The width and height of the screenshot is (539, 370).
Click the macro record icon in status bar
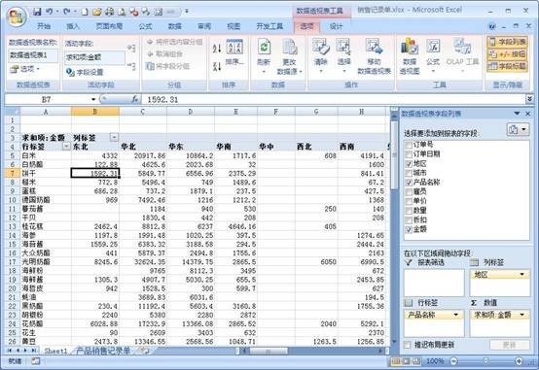click(x=35, y=361)
